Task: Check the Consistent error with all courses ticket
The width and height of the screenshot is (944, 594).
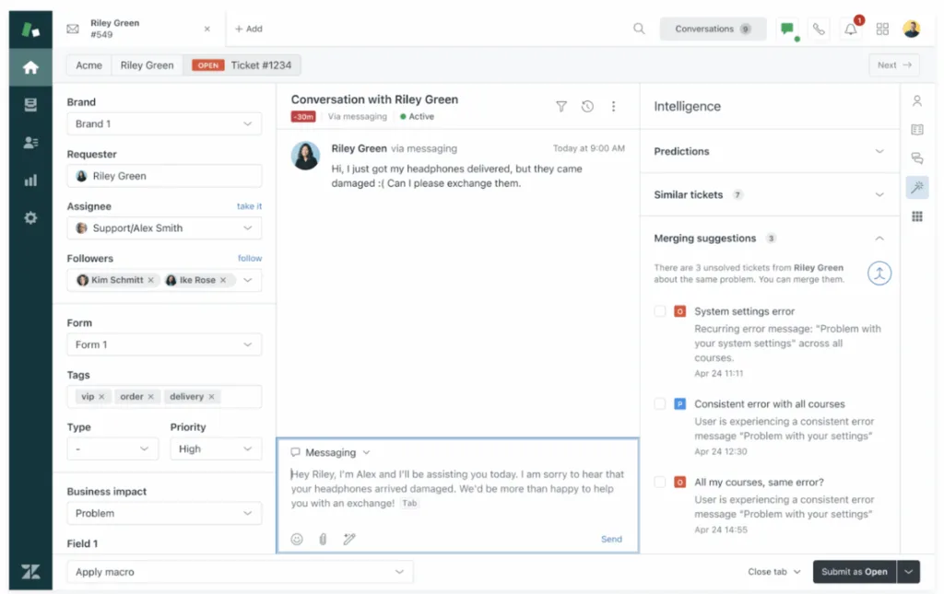Action: tap(660, 404)
